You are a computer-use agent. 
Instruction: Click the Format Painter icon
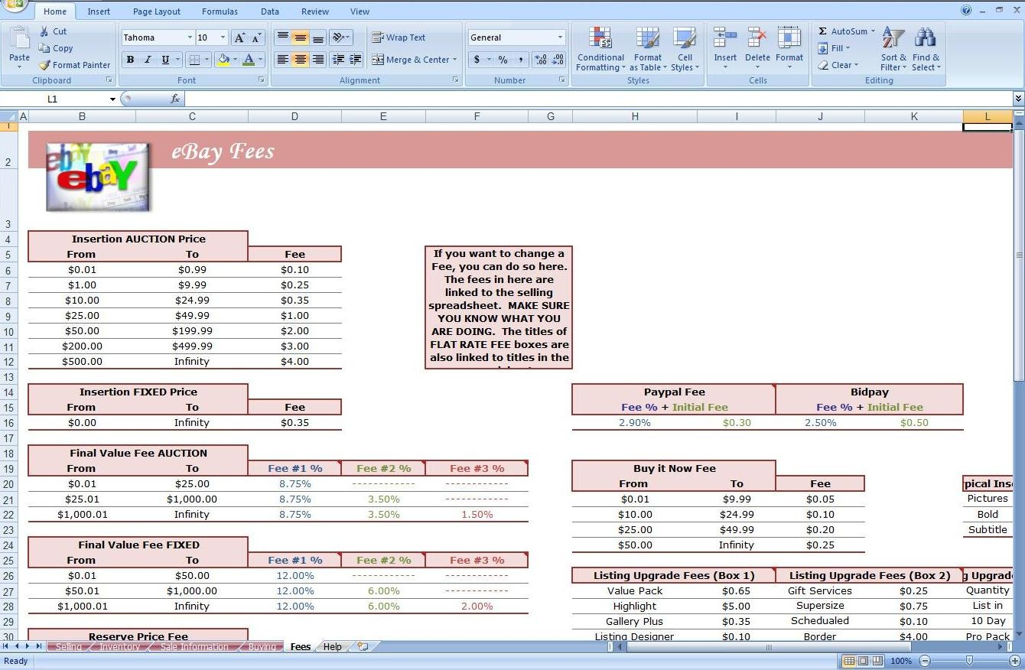click(x=45, y=65)
